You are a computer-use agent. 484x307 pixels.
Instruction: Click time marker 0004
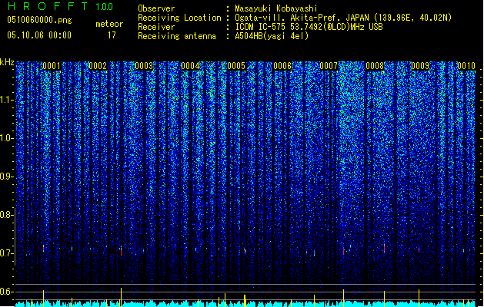[x=190, y=66]
